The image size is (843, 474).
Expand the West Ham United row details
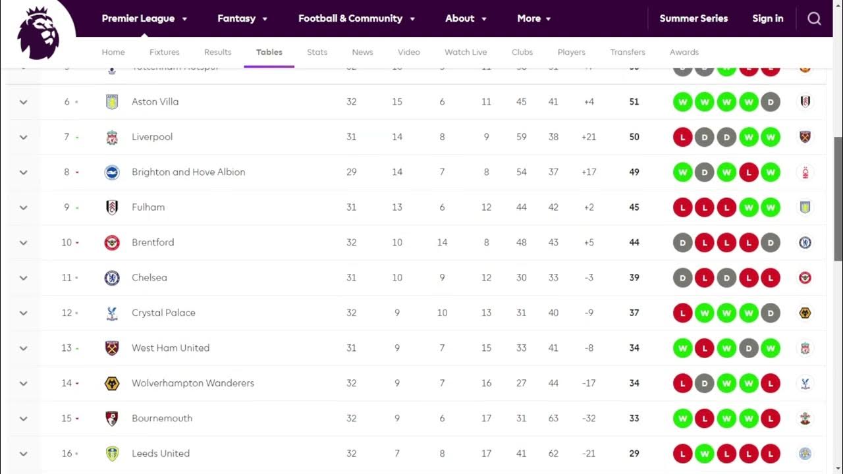[x=23, y=348]
